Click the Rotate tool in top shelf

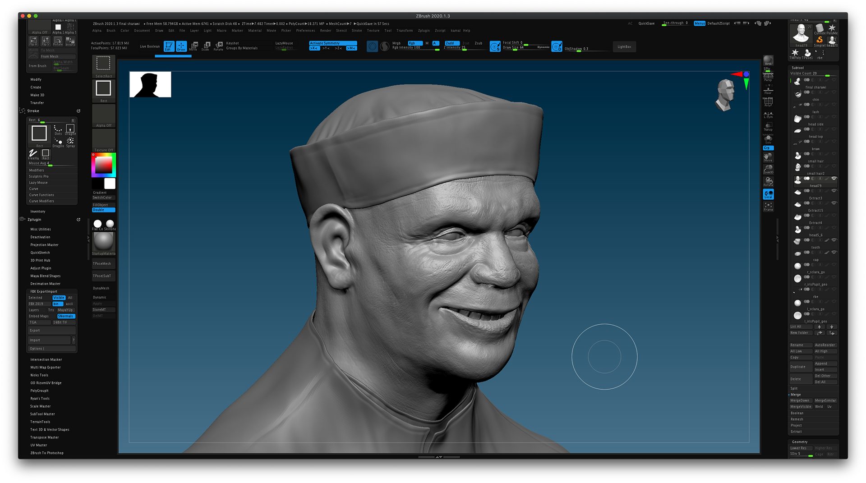pos(219,46)
